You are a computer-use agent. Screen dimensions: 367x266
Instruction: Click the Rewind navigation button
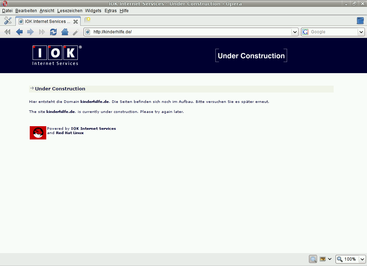(7, 32)
